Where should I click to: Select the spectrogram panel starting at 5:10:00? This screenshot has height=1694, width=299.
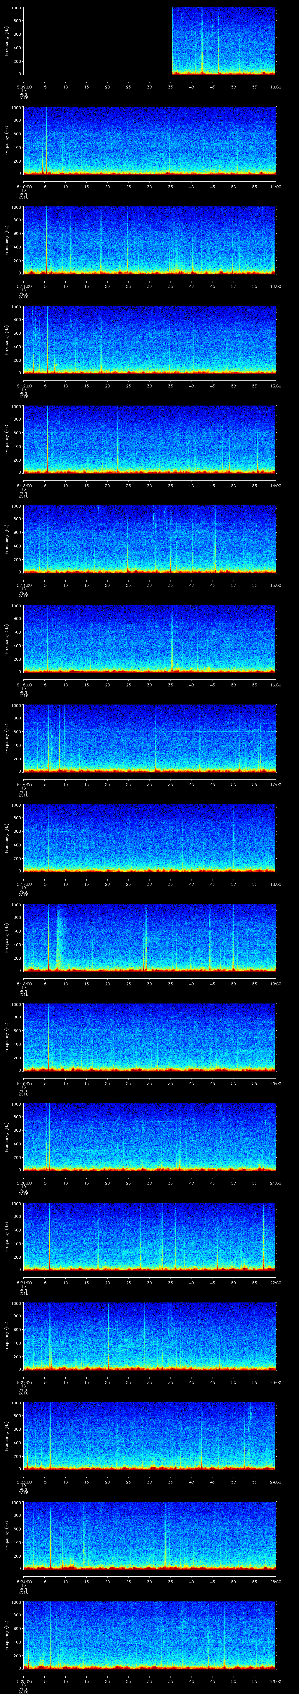tap(150, 141)
